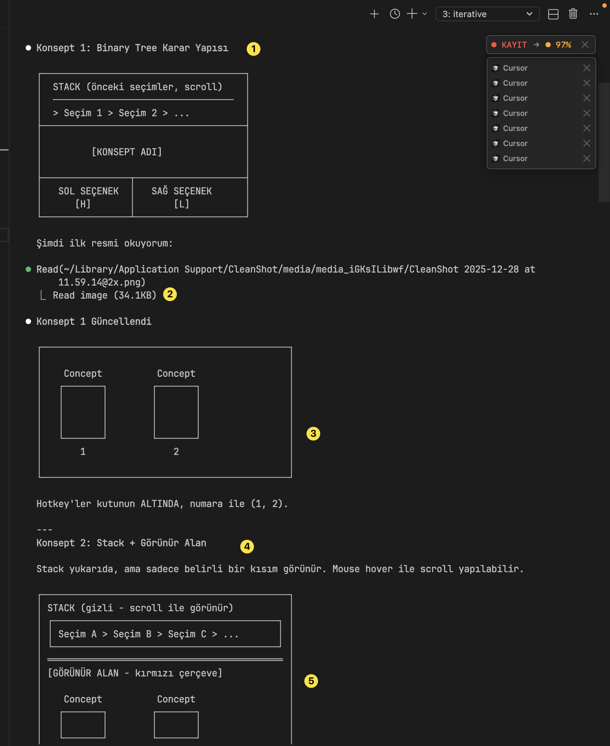This screenshot has width=610, height=746.
Task: Open more actions via the ellipsis icon
Action: pyautogui.click(x=594, y=14)
